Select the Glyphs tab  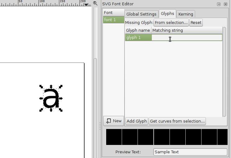[167, 14]
